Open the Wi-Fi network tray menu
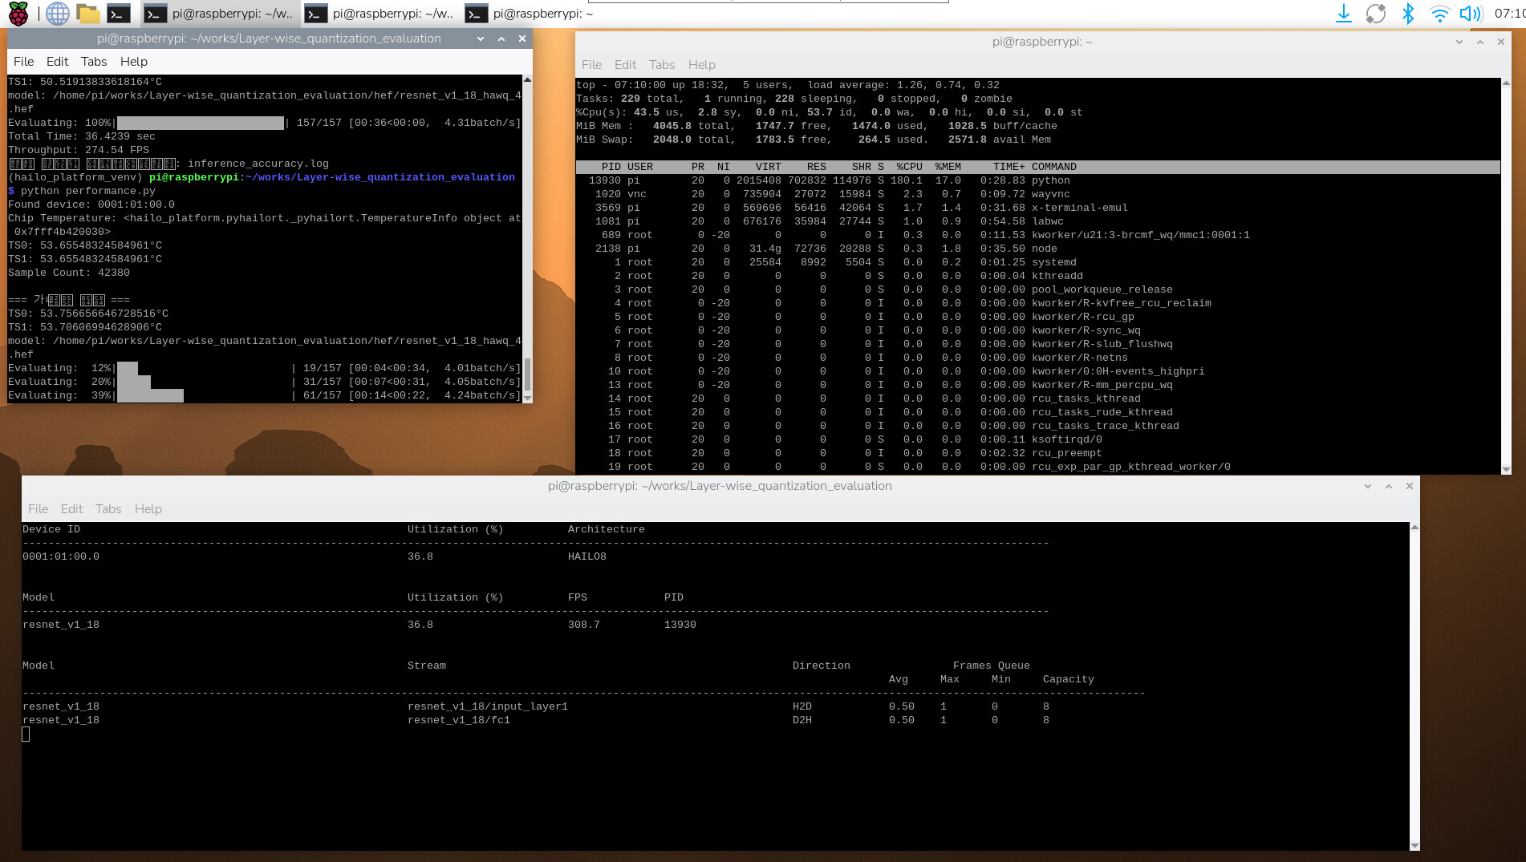 (x=1439, y=14)
